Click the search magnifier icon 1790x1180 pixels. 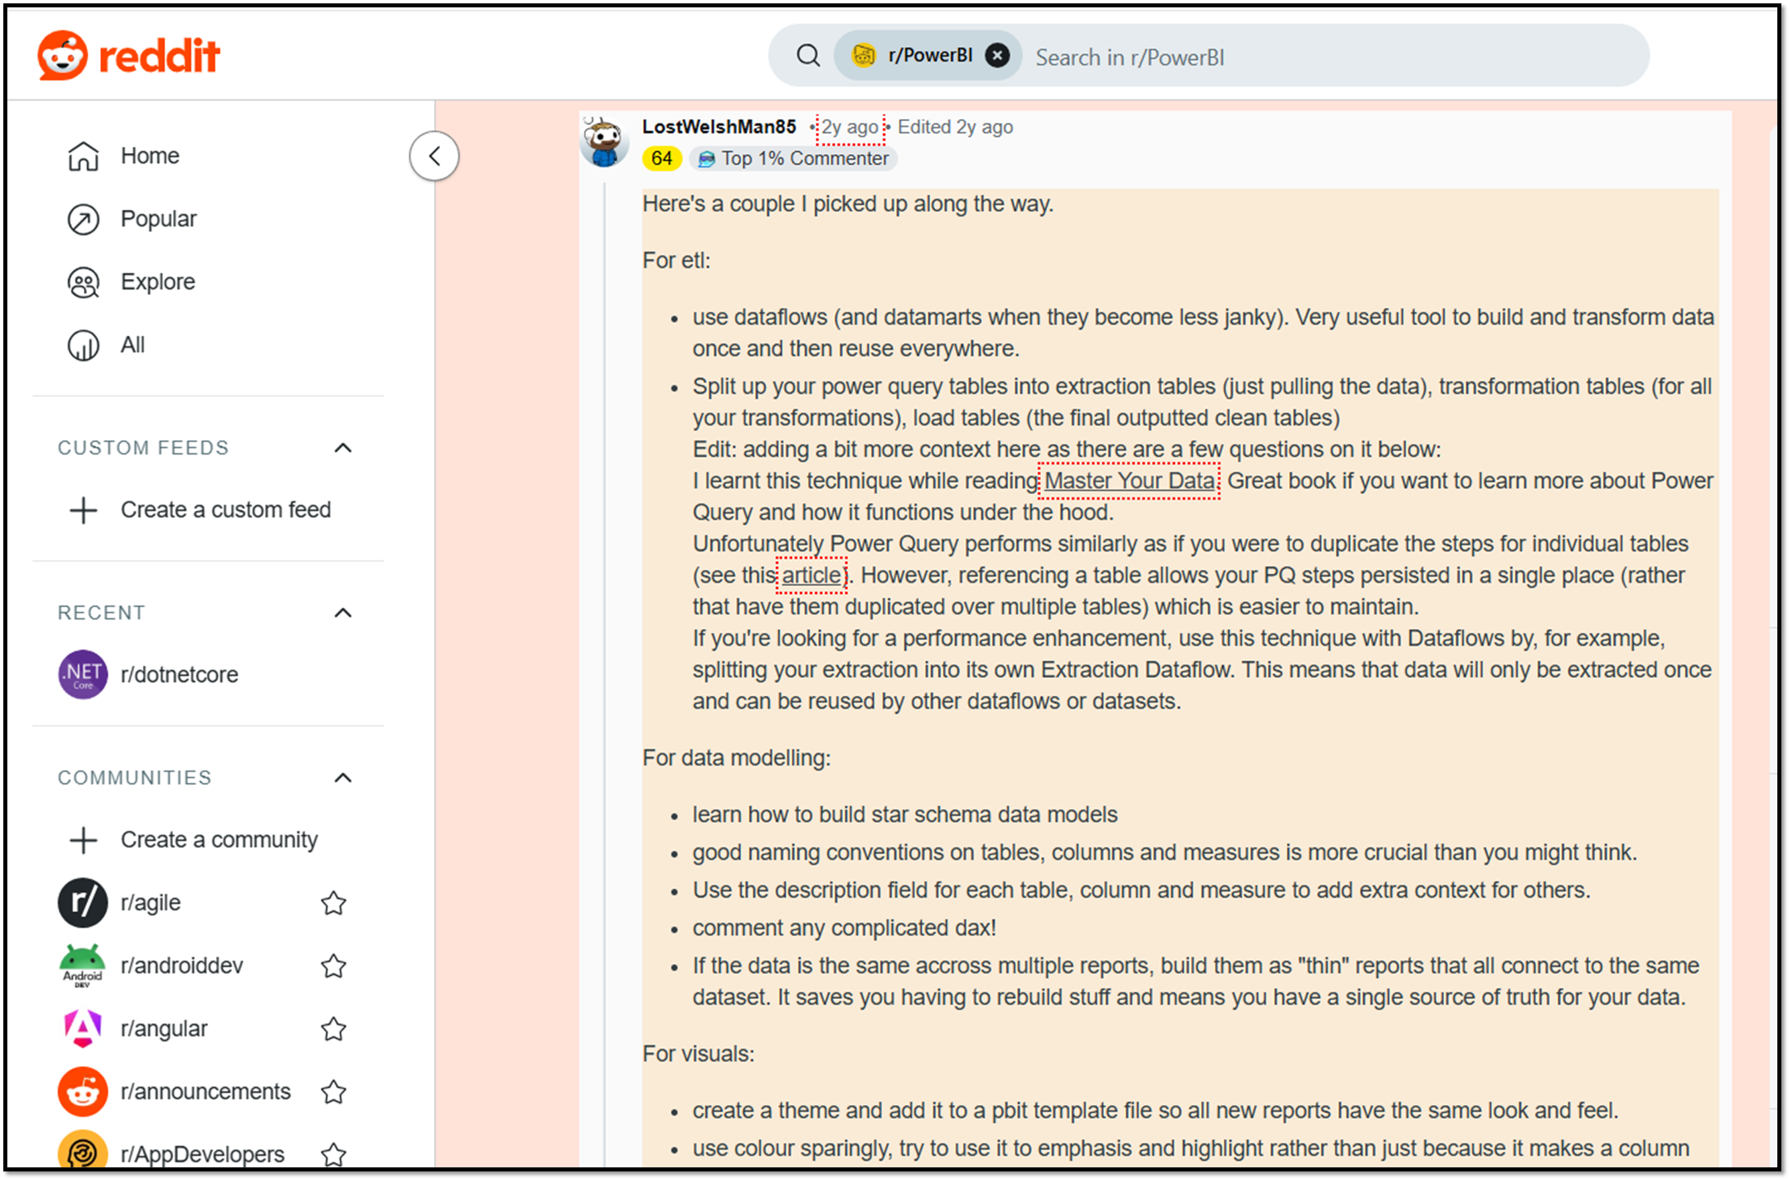click(x=808, y=56)
